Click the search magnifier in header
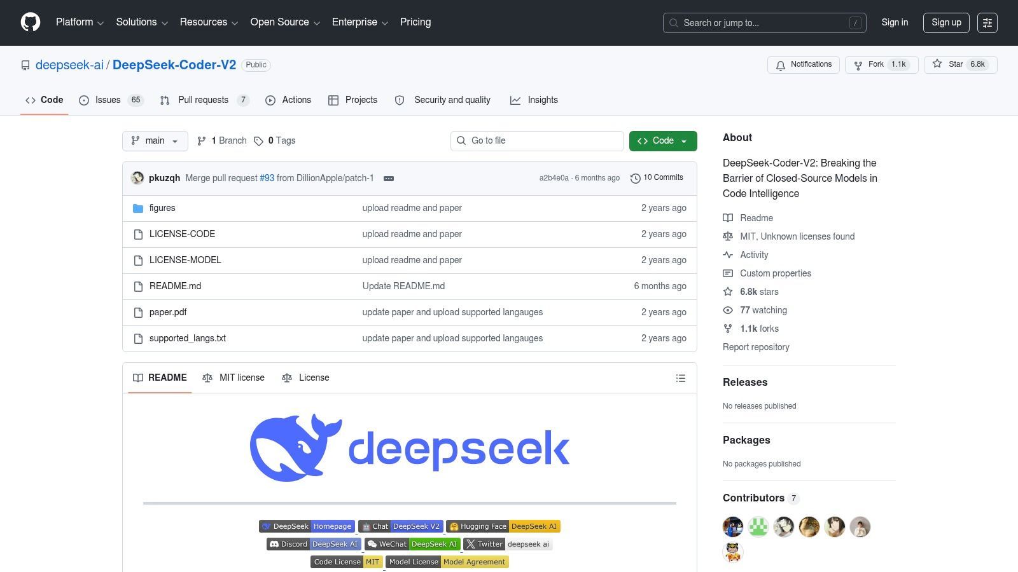 click(674, 23)
